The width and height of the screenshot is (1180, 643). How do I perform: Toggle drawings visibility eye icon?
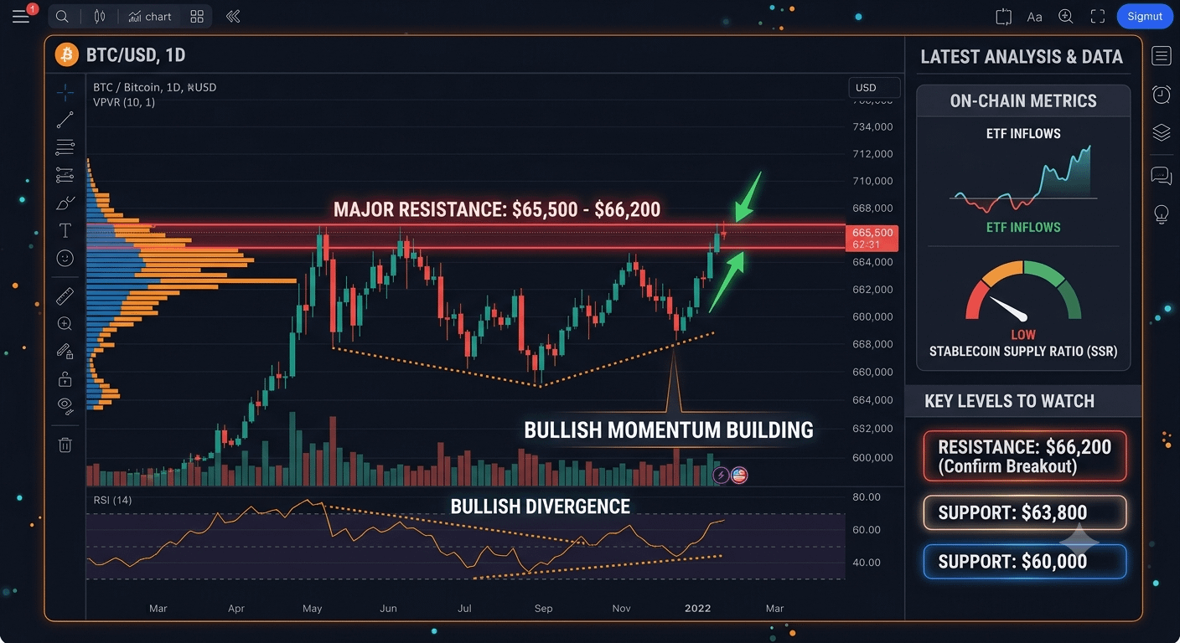[x=65, y=405]
